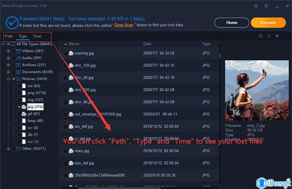Click the Audio music note icon
Viewport: 292px width, 189px height.
point(19,58)
